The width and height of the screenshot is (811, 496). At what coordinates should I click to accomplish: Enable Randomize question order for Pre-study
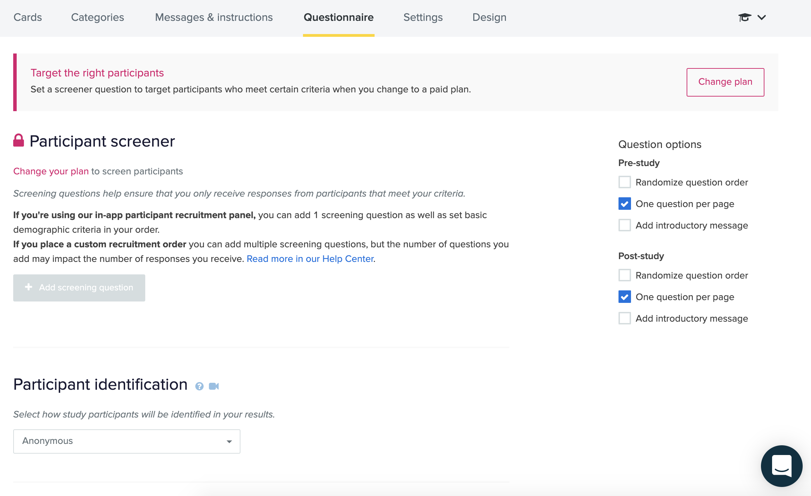(625, 182)
